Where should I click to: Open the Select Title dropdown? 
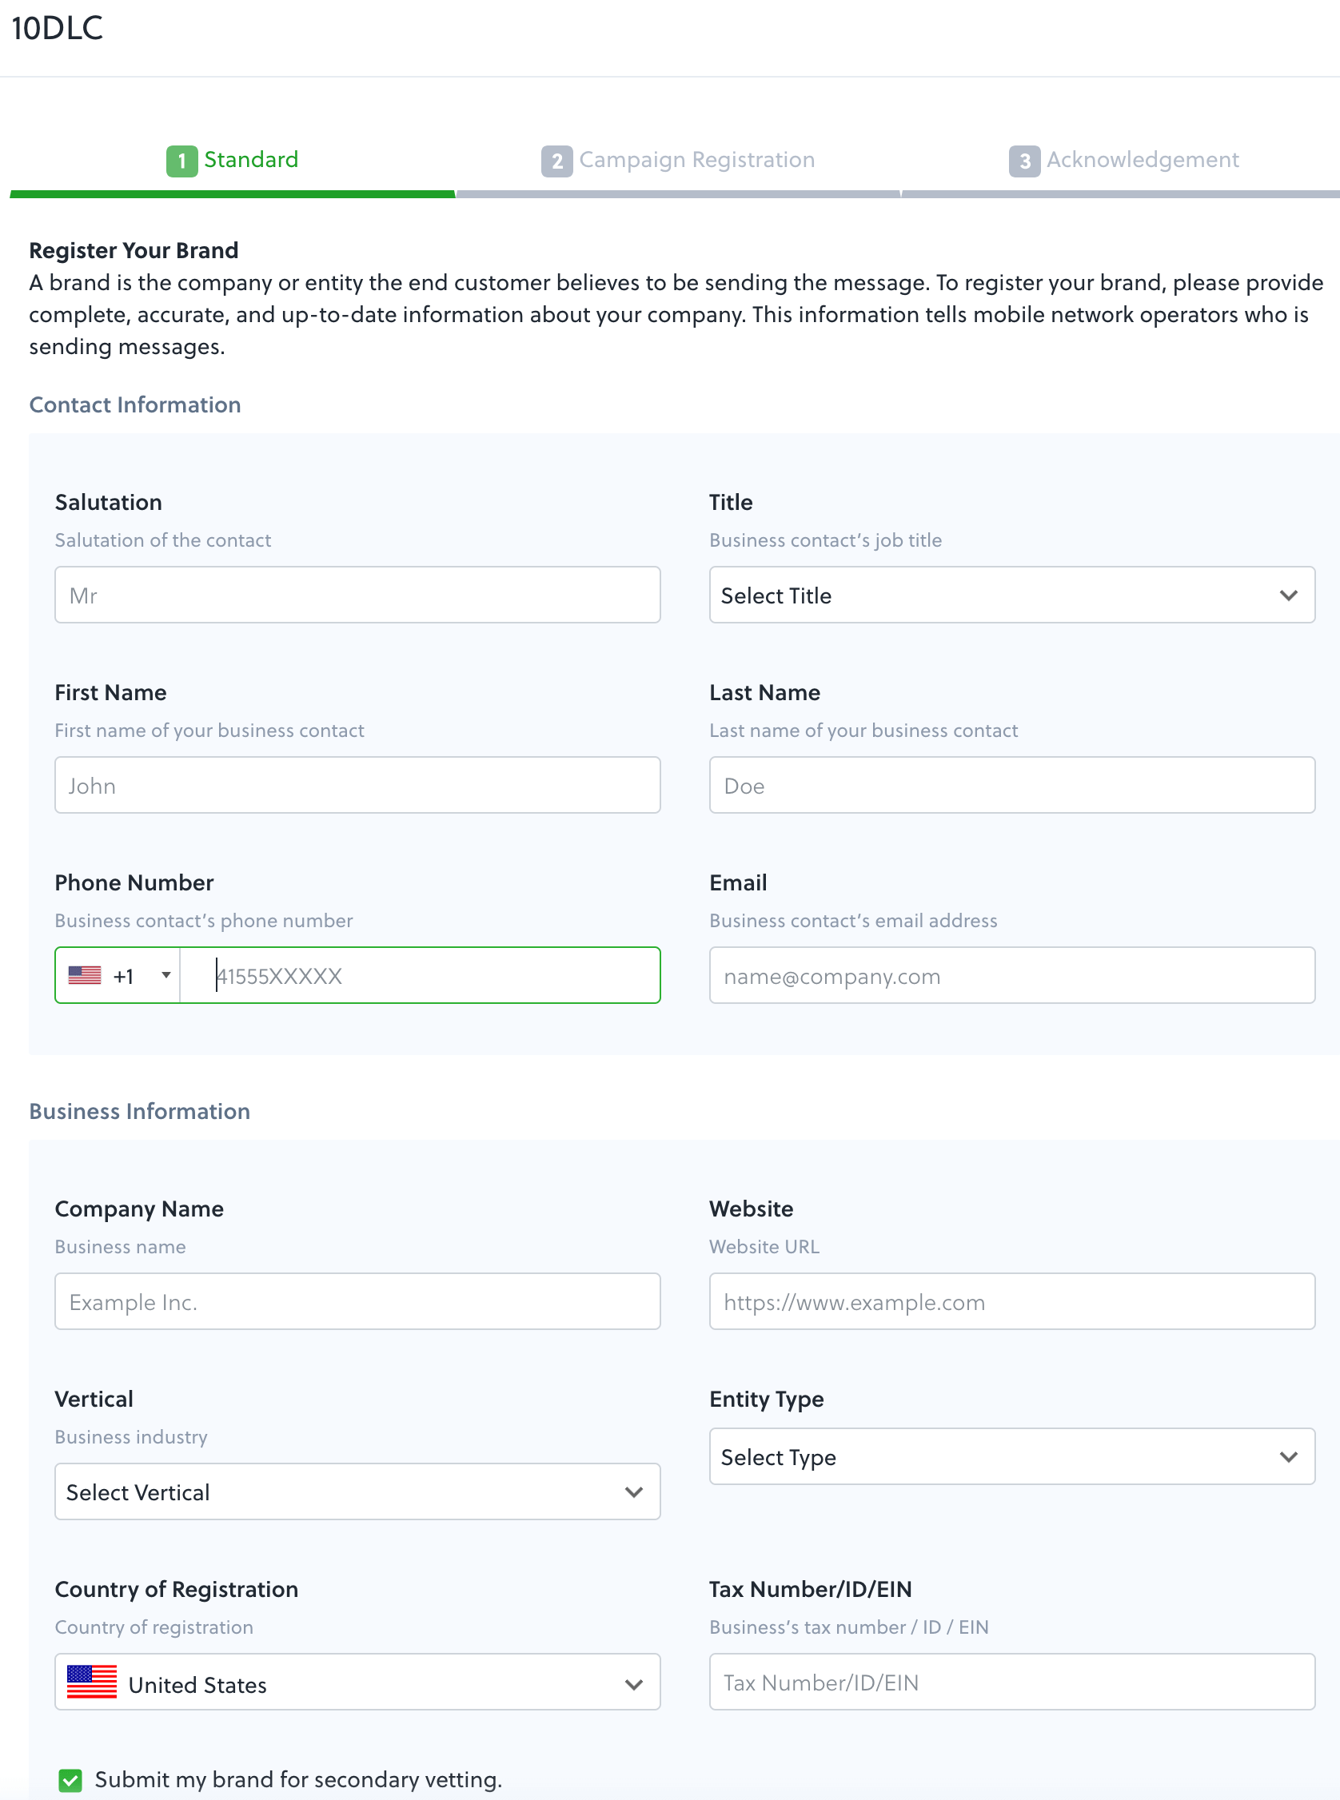coord(1011,595)
